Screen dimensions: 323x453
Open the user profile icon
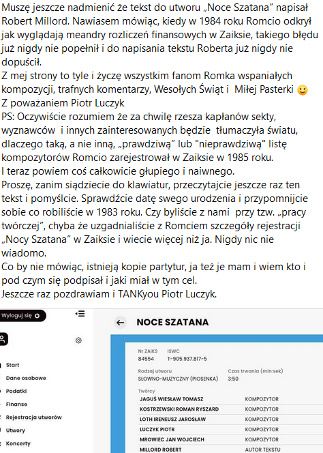(3, 339)
